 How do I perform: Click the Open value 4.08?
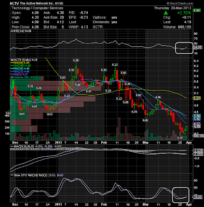pyautogui.click(x=35, y=13)
